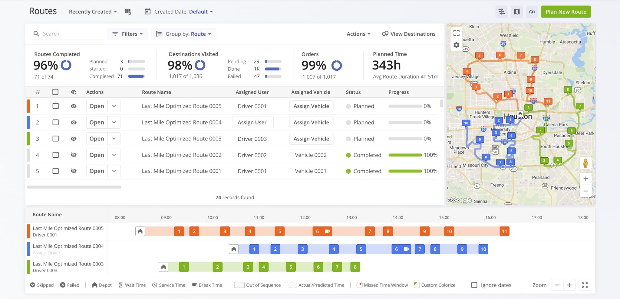Viewport: 620px width, 299px height.
Task: Click the dashboard speedometer icon
Action: pyautogui.click(x=532, y=11)
